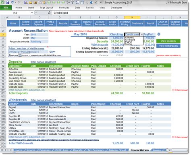Click the Record Income navigation button
This screenshot has height=156, width=191.
coord(26,23)
